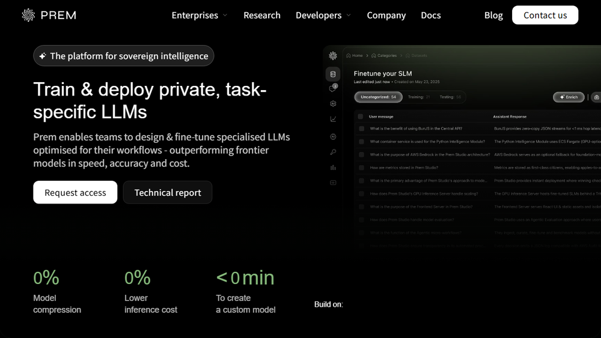Check the 'How are metrics stored' row
601x338 pixels.
click(361, 167)
